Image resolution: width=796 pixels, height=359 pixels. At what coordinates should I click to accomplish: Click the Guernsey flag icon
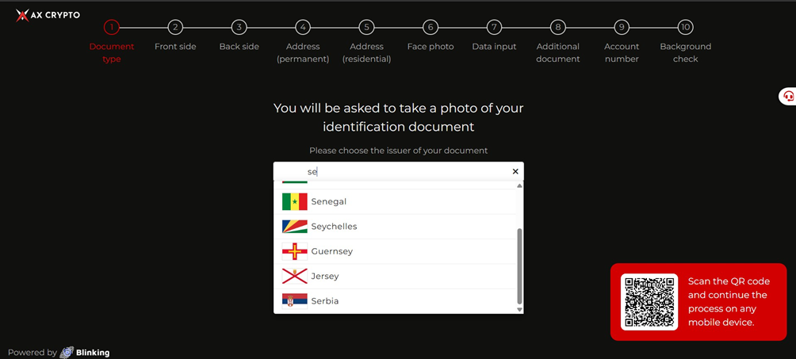tap(294, 251)
